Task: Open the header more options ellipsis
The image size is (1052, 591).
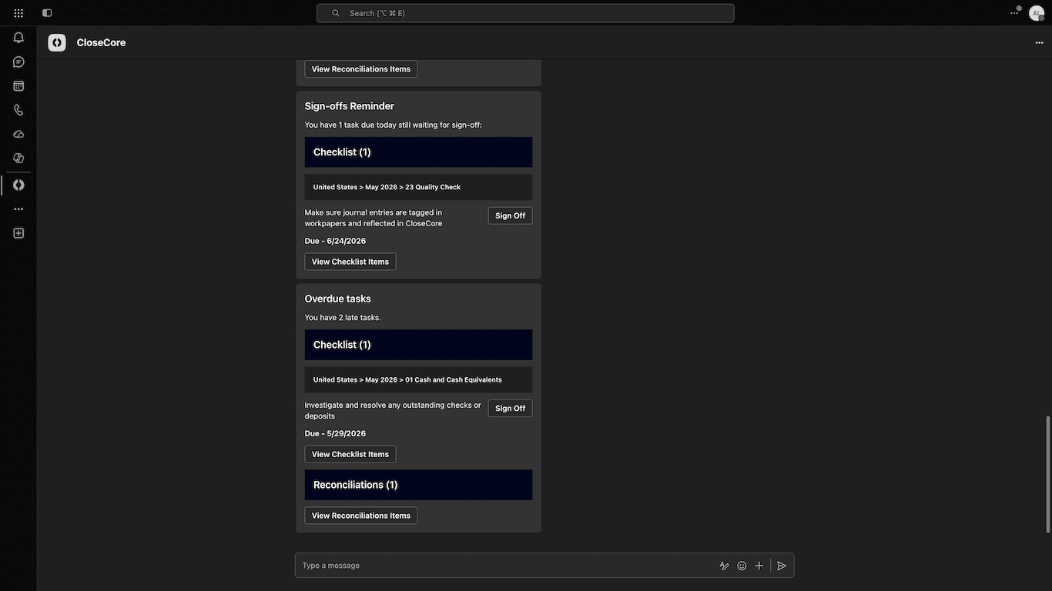Action: (1039, 43)
